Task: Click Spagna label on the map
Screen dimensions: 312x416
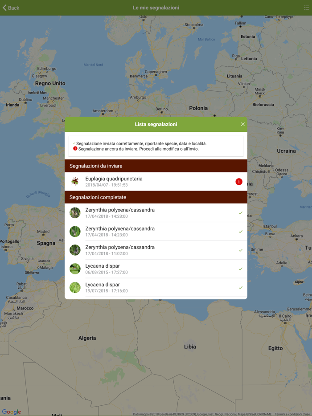Action: point(46,243)
